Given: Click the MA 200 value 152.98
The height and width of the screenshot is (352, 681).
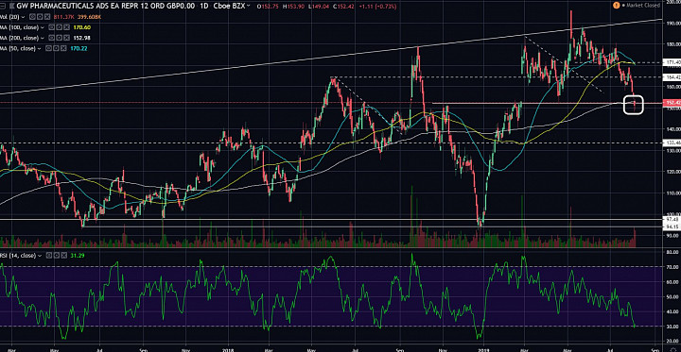Looking at the screenshot, I should (x=82, y=38).
